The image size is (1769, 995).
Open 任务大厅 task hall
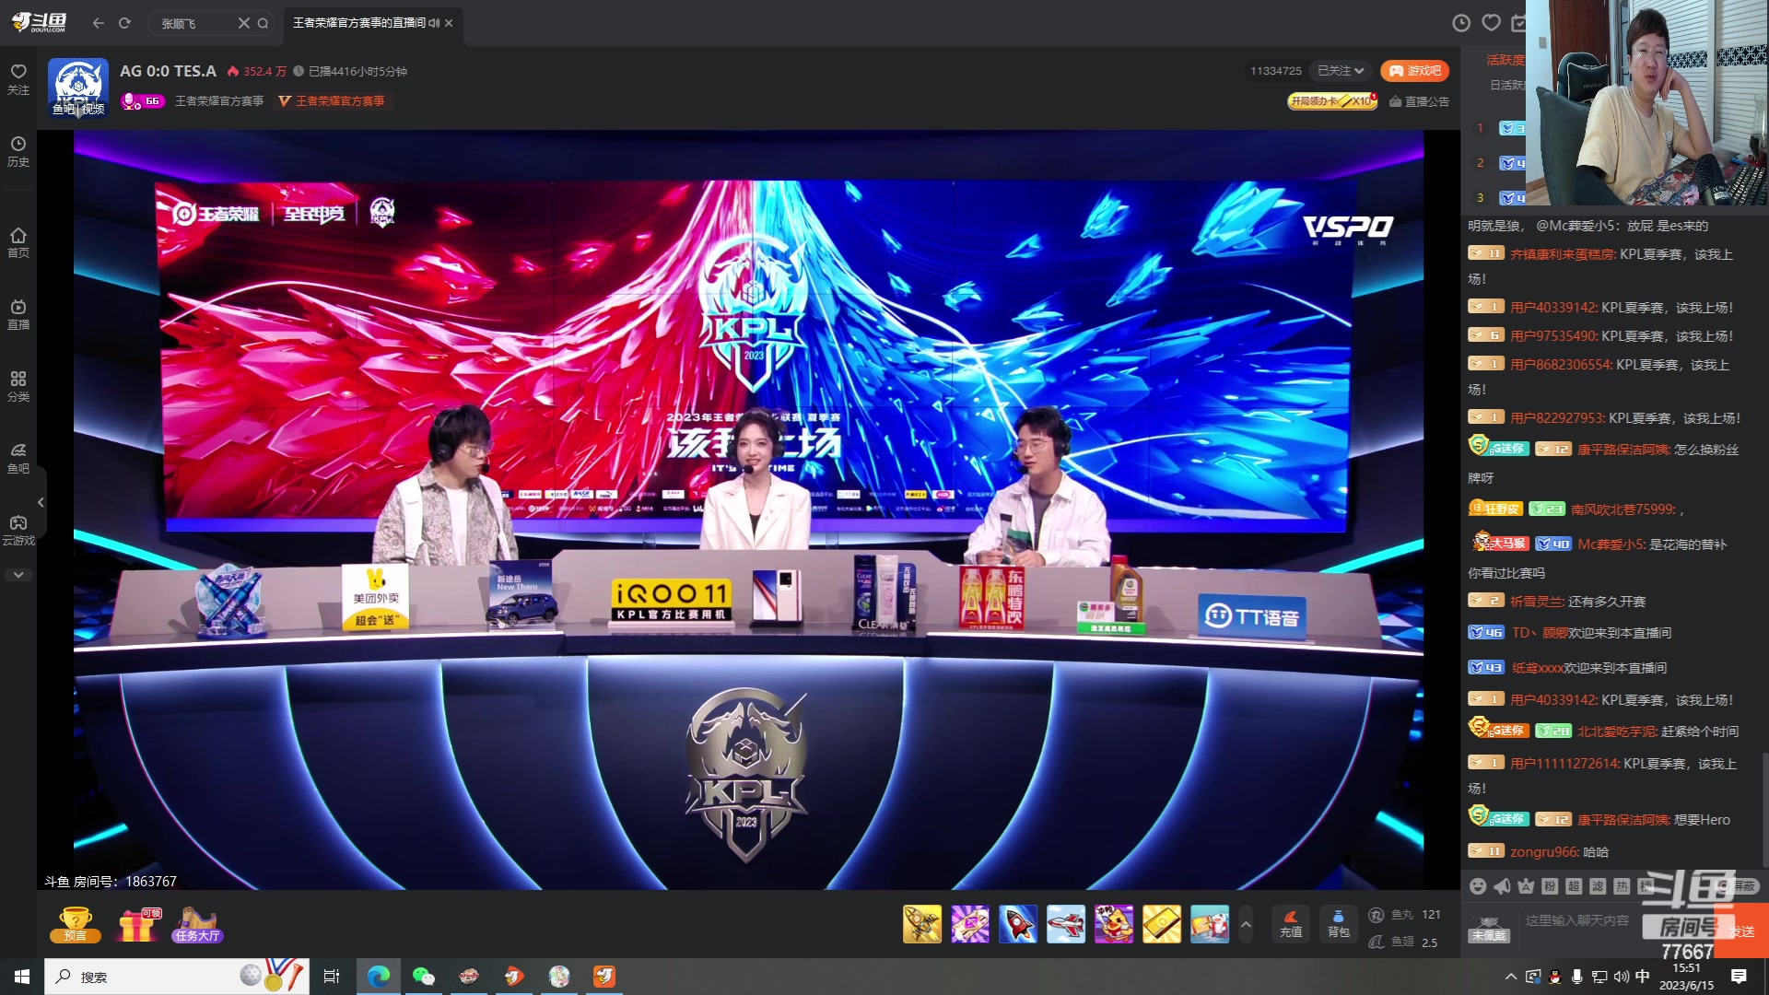[x=198, y=924]
